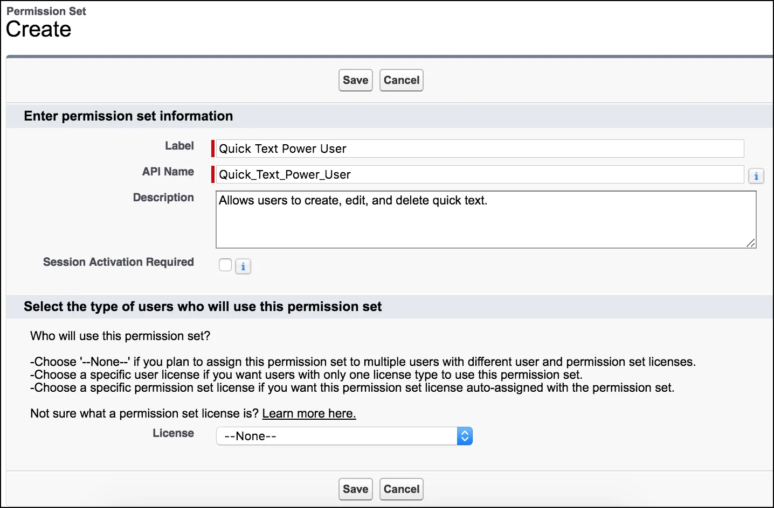Follow the Learn more here link
This screenshot has width=774, height=508.
coord(309,413)
